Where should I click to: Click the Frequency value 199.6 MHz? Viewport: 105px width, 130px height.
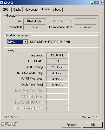(57, 55)
